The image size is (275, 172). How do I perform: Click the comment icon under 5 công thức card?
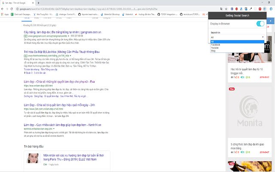(x=247, y=152)
